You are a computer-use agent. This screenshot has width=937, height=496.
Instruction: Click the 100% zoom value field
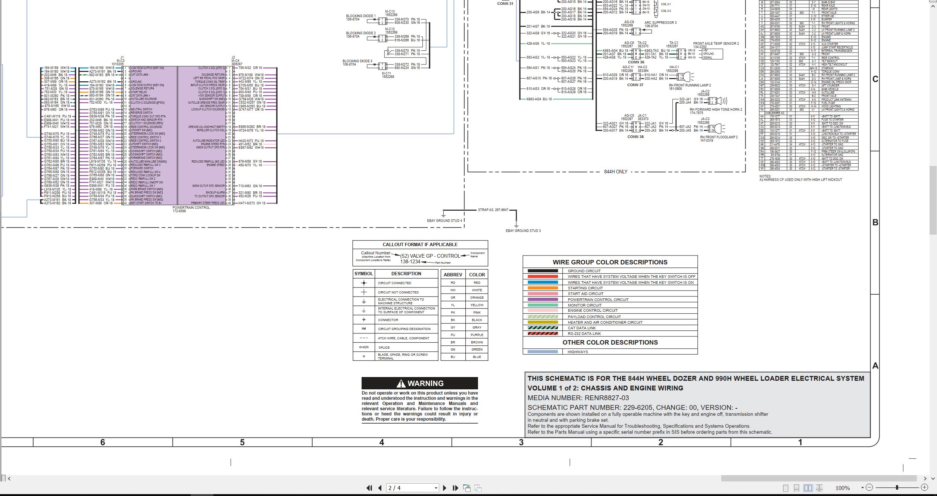843,488
